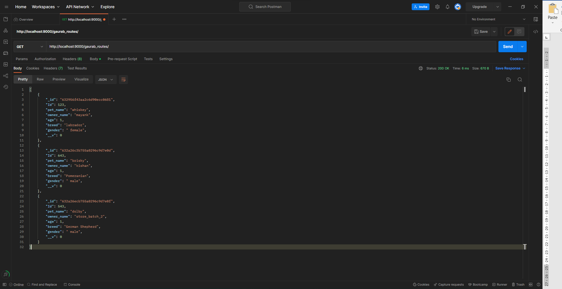
Task: Switch to the Authorization tab
Action: (x=45, y=59)
